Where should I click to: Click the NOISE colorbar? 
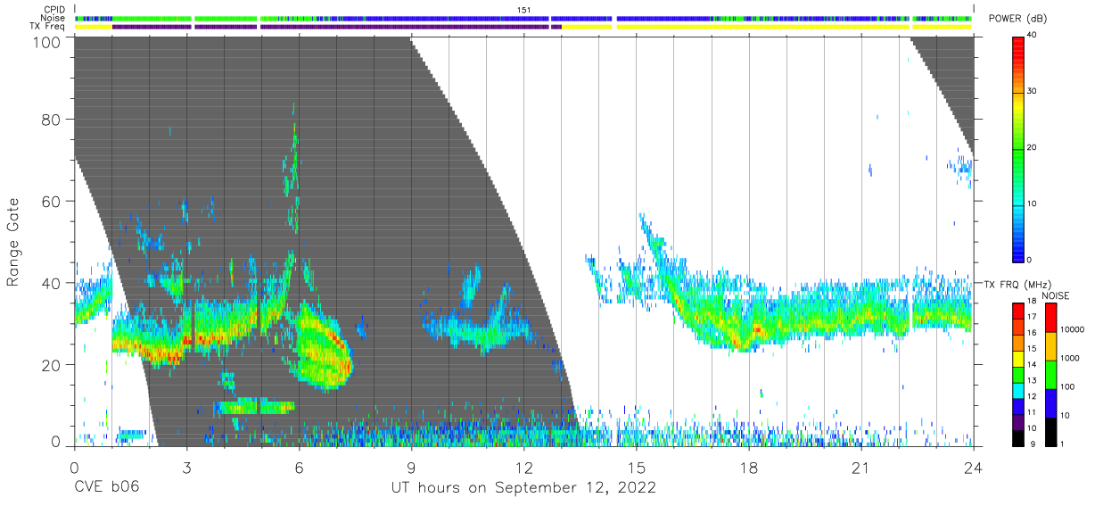coord(1050,373)
